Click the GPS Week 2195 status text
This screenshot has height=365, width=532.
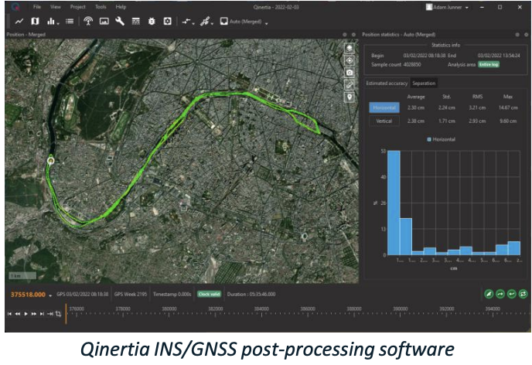(131, 294)
